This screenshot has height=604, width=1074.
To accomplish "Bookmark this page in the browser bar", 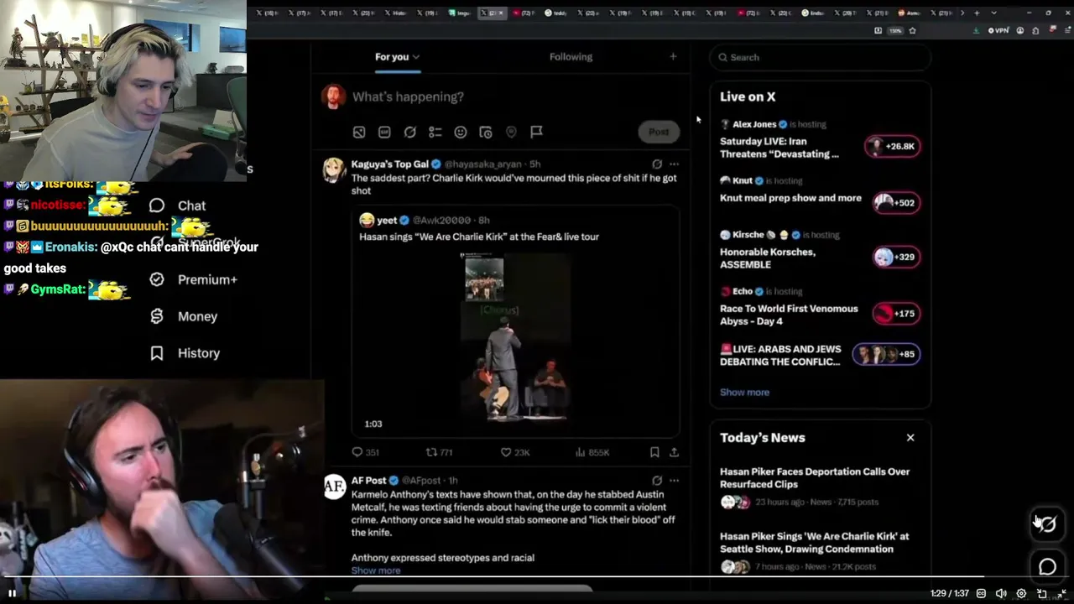I will pos(912,31).
